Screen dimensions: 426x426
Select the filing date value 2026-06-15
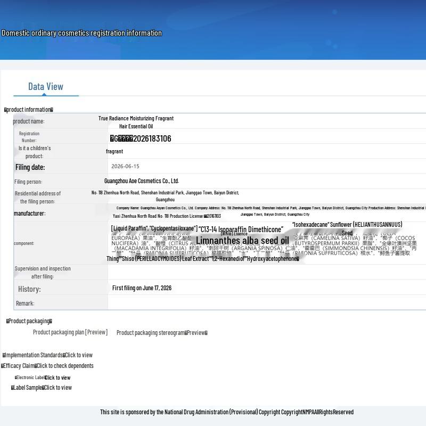pos(125,166)
